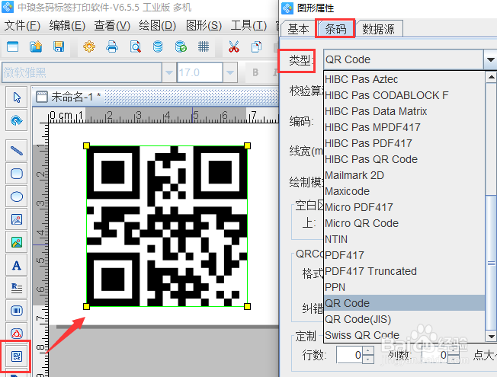Expand the font size 17.0 dropdown arrow
The width and height of the screenshot is (497, 377).
(x=229, y=72)
